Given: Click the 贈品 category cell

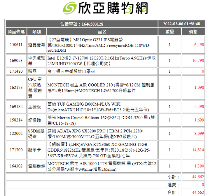Looking at the screenshot, I should (x=36, y=71).
